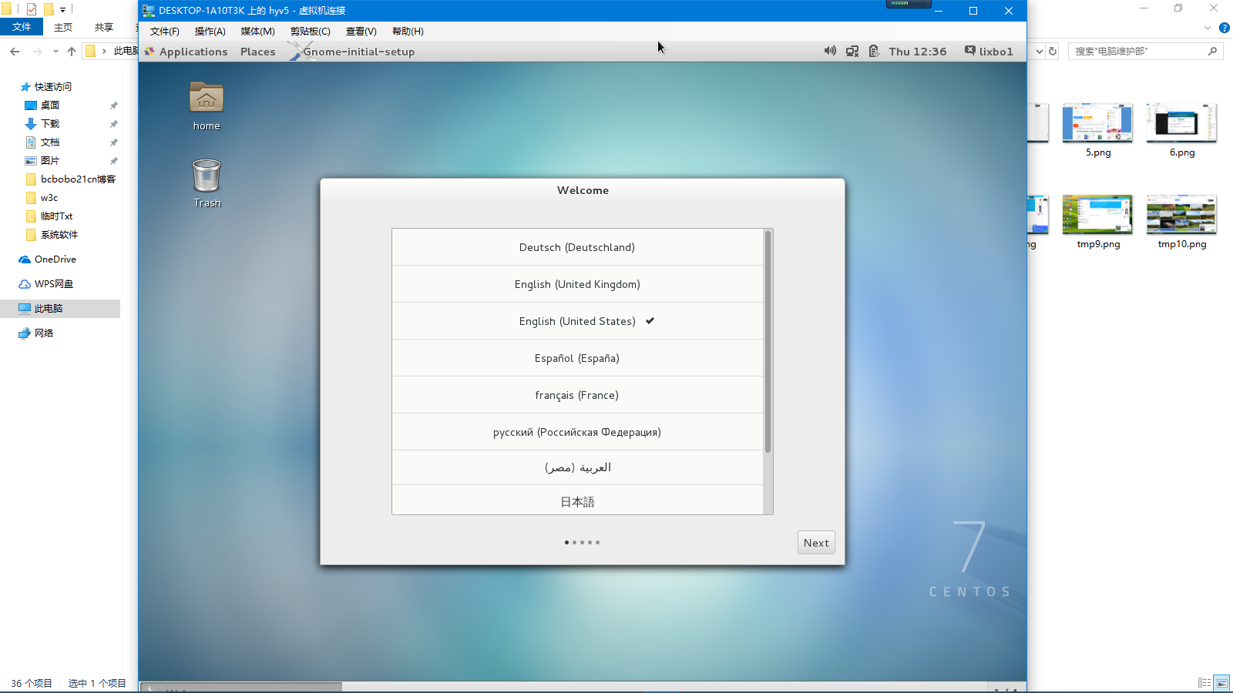Open 系统软件 folder in navigation pane

(x=59, y=235)
